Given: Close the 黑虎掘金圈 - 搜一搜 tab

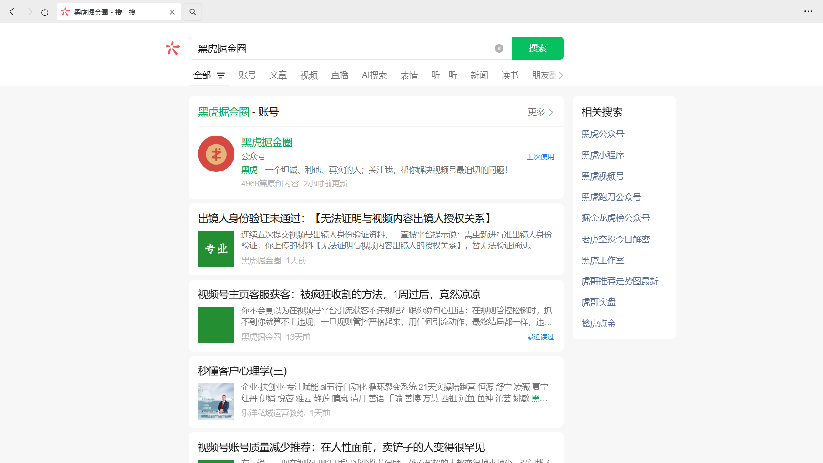Looking at the screenshot, I should (172, 12).
